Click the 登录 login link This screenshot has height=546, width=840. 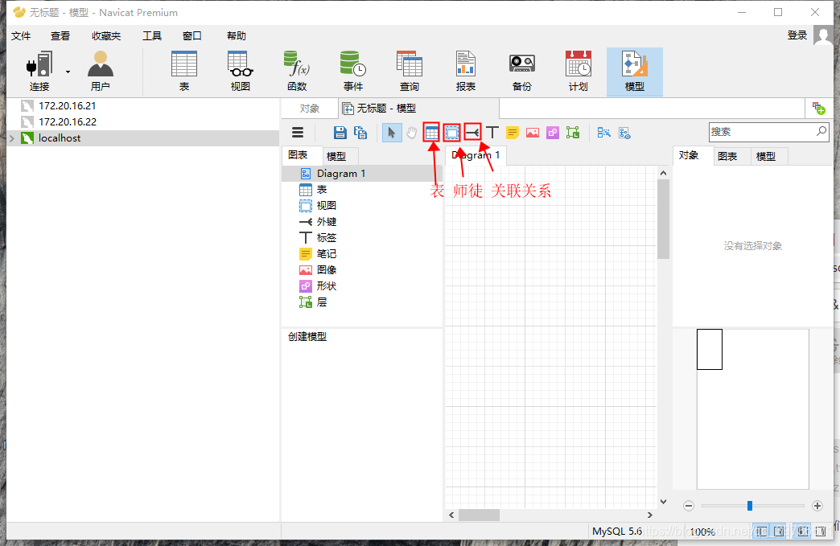797,35
